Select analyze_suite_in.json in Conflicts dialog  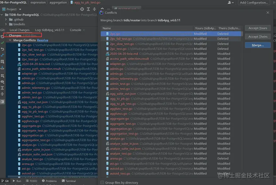pyautogui.click(x=171, y=144)
